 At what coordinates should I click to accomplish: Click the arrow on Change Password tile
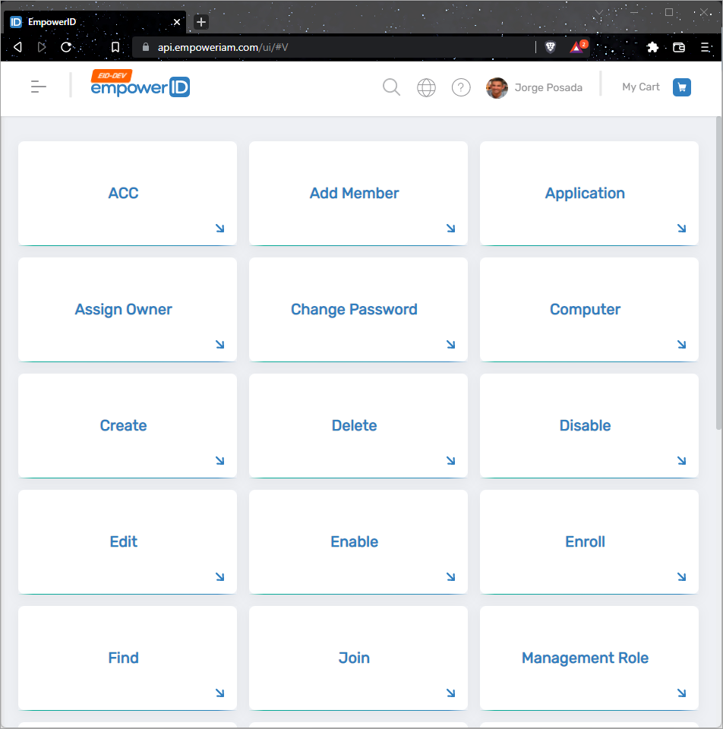click(x=450, y=344)
